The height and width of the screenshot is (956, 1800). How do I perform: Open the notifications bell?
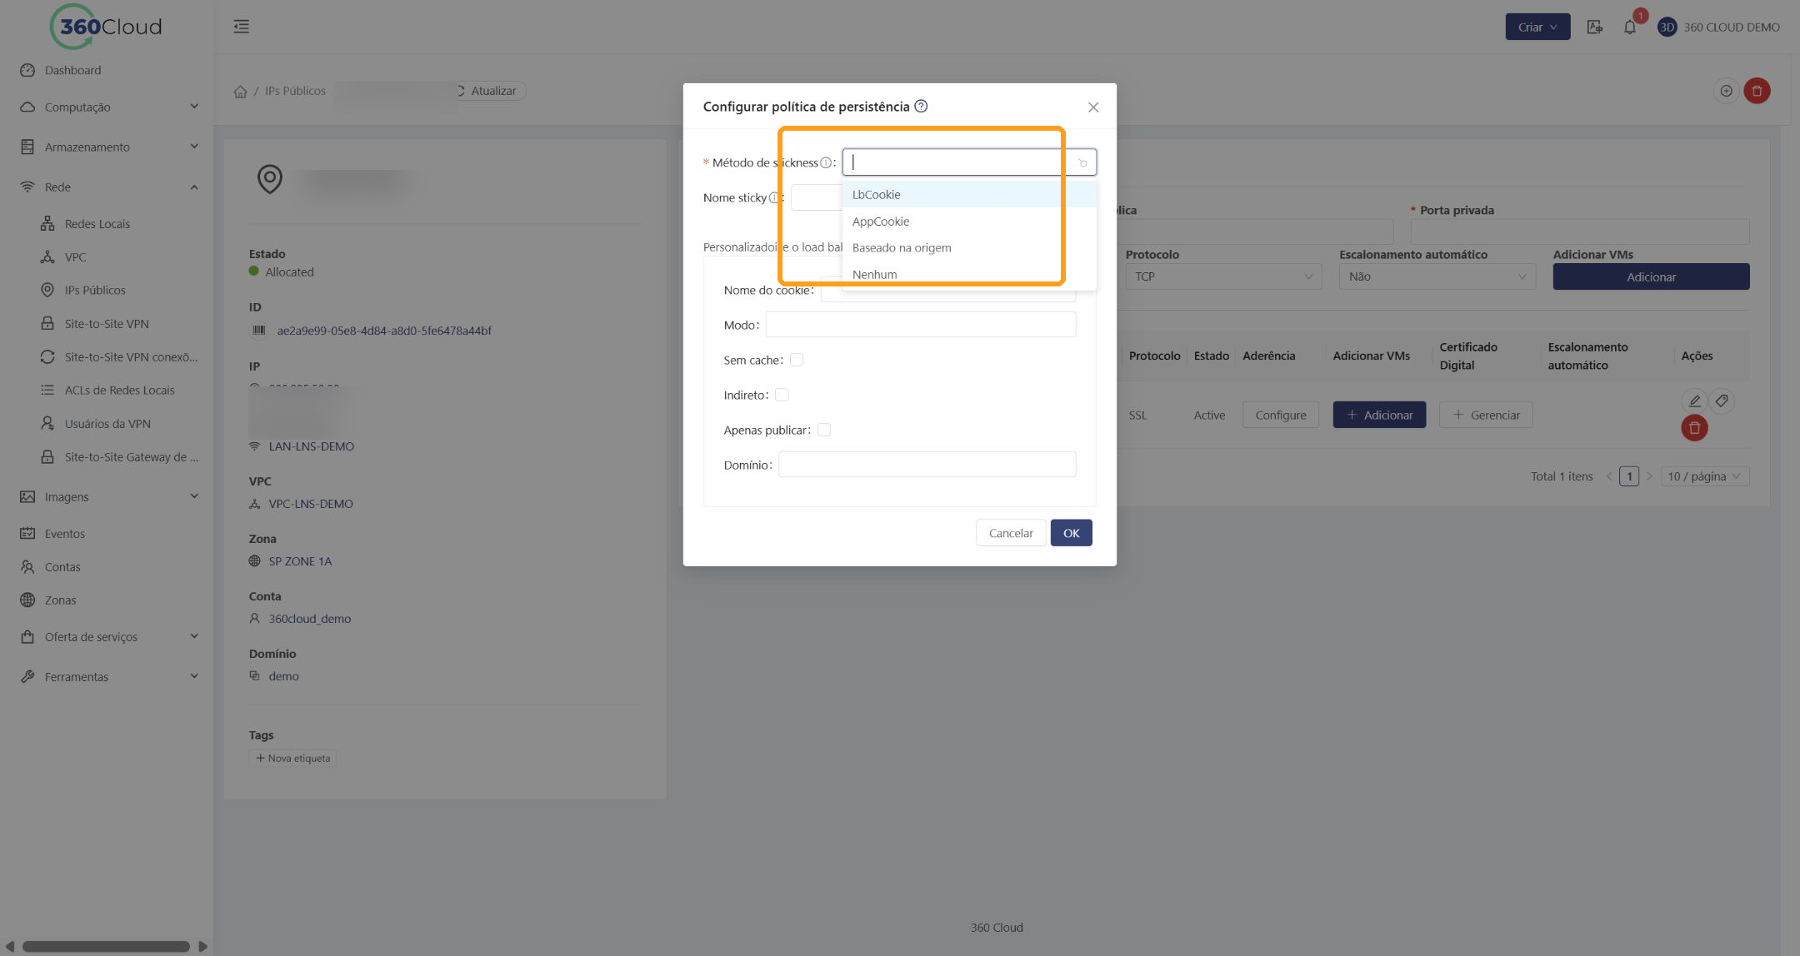tap(1630, 27)
